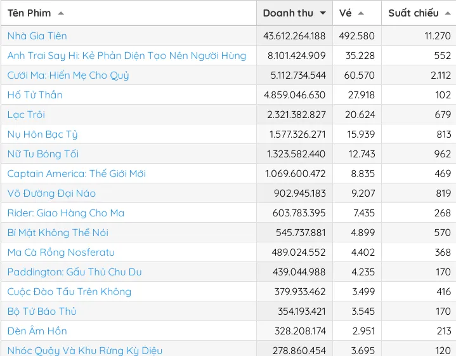The width and height of the screenshot is (456, 356).
Task: Open the Nhà Gia Tiên movie link
Action: pos(37,36)
